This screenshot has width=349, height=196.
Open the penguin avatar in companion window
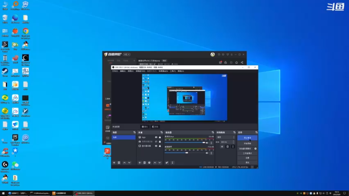click(212, 54)
